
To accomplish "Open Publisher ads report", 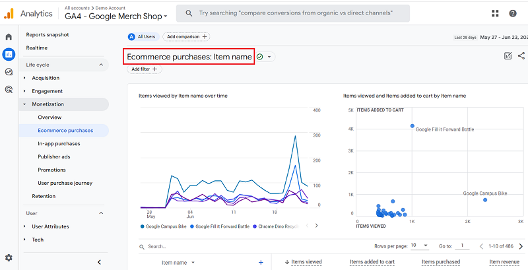I will pos(54,156).
